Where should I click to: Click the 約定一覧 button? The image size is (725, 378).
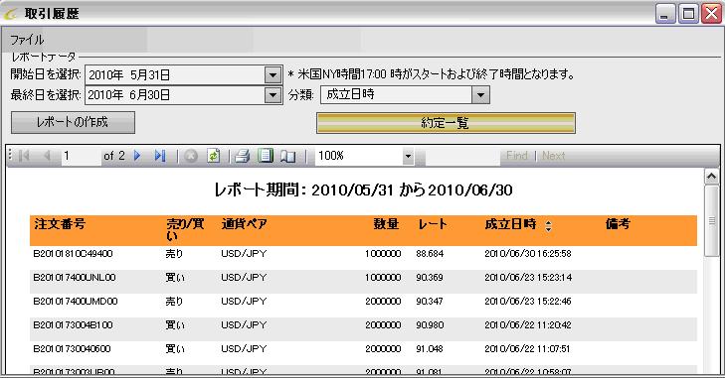[446, 123]
